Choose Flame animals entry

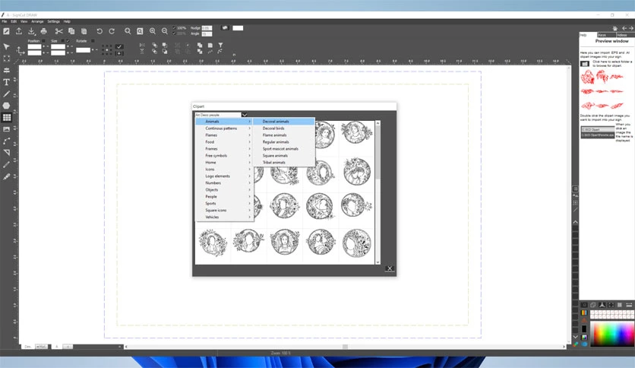[x=284, y=135]
